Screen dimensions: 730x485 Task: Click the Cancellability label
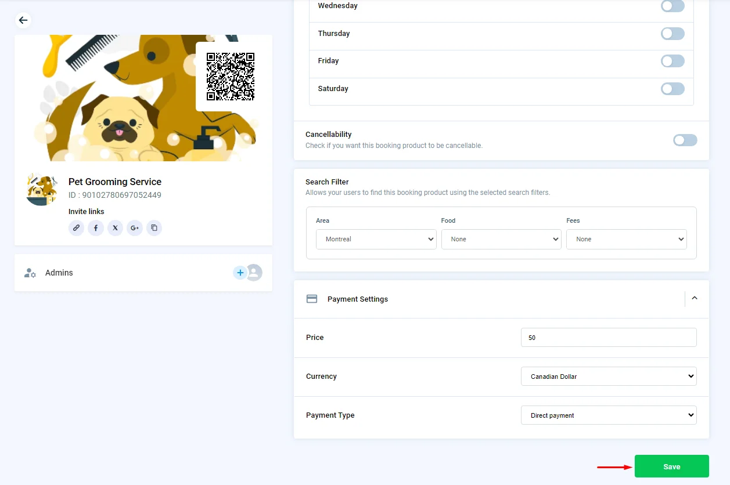[329, 135]
